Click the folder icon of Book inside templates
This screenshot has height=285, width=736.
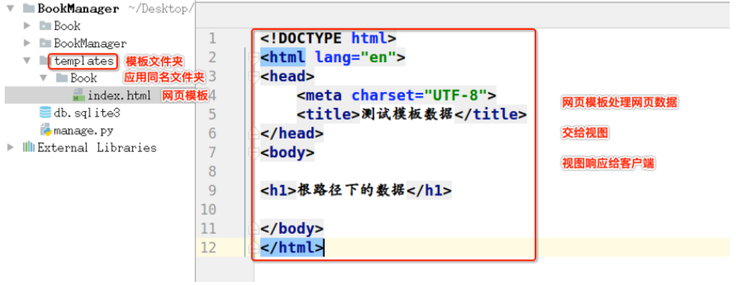click(61, 78)
